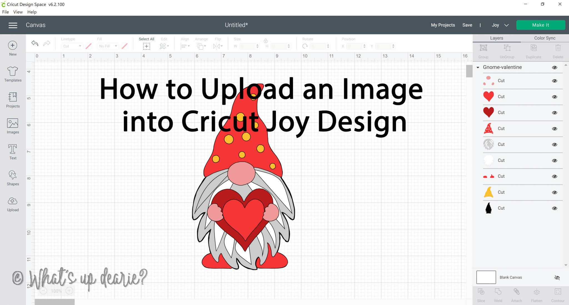The image size is (569, 305).
Task: Click the Undo arrow
Action: pos(35,43)
